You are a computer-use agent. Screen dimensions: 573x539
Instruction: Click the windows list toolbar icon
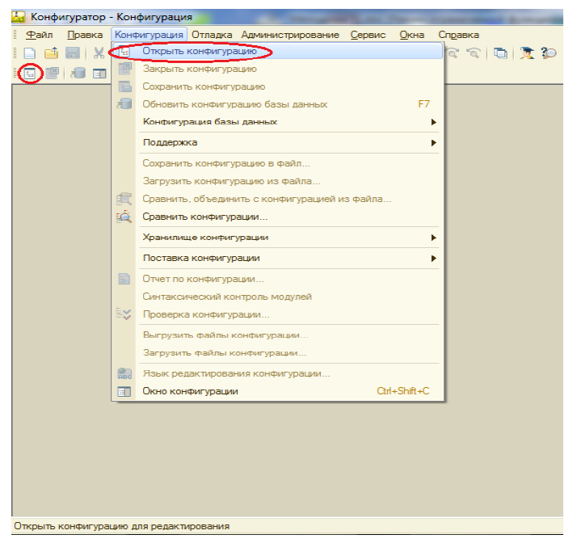tap(500, 53)
